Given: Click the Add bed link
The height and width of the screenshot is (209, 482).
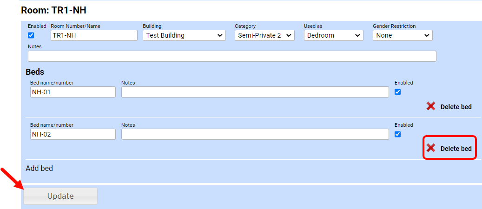Looking at the screenshot, I should (x=39, y=168).
